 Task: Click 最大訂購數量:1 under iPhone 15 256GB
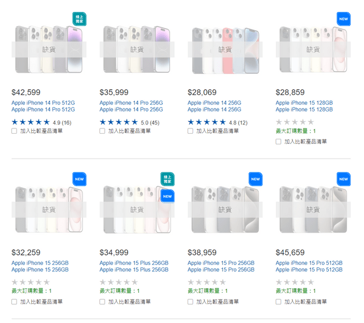[32, 291]
